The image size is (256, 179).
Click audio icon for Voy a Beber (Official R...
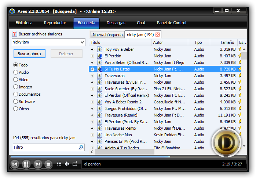(x=100, y=62)
